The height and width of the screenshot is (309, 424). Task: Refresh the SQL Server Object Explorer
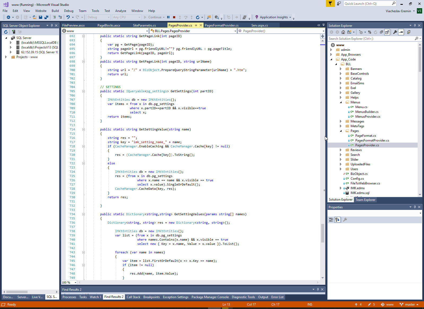click(6, 32)
